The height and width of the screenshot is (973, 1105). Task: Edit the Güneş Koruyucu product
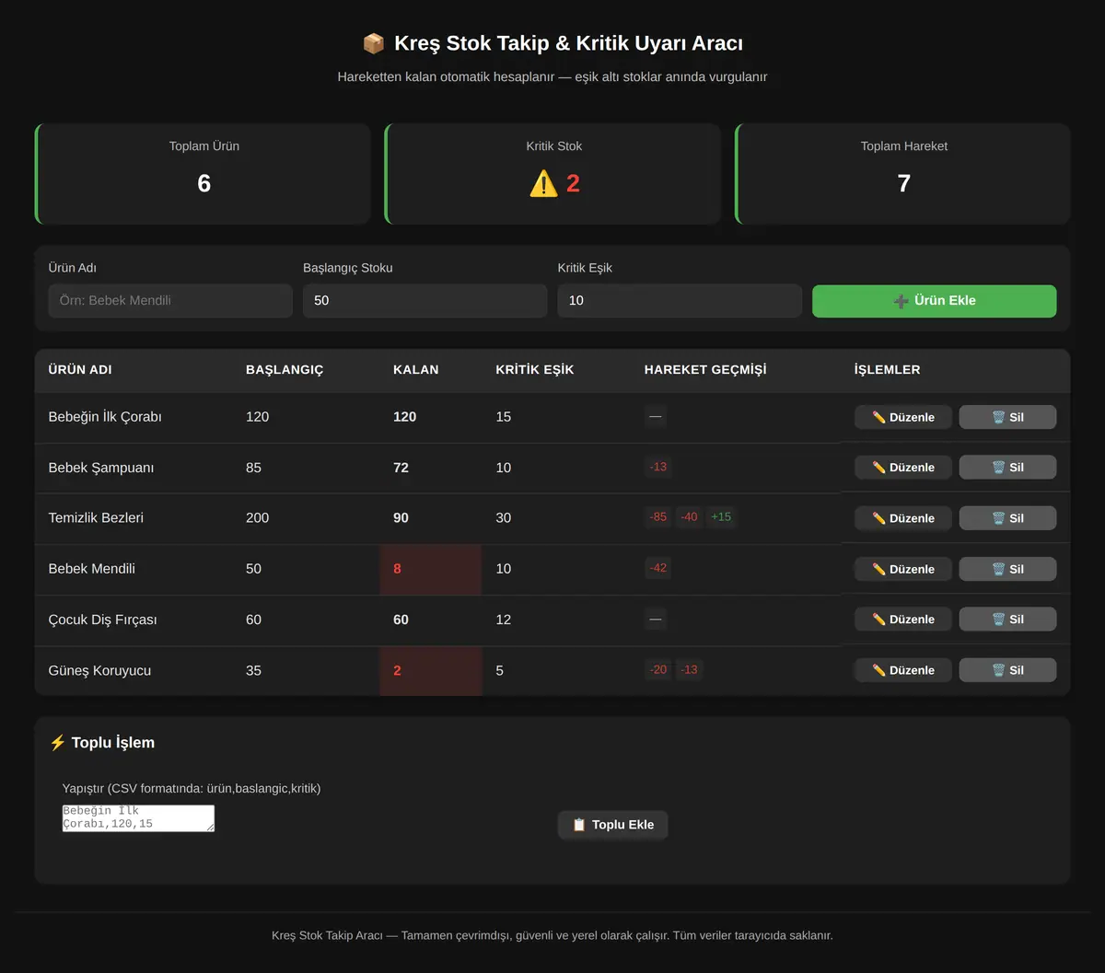[x=902, y=670]
